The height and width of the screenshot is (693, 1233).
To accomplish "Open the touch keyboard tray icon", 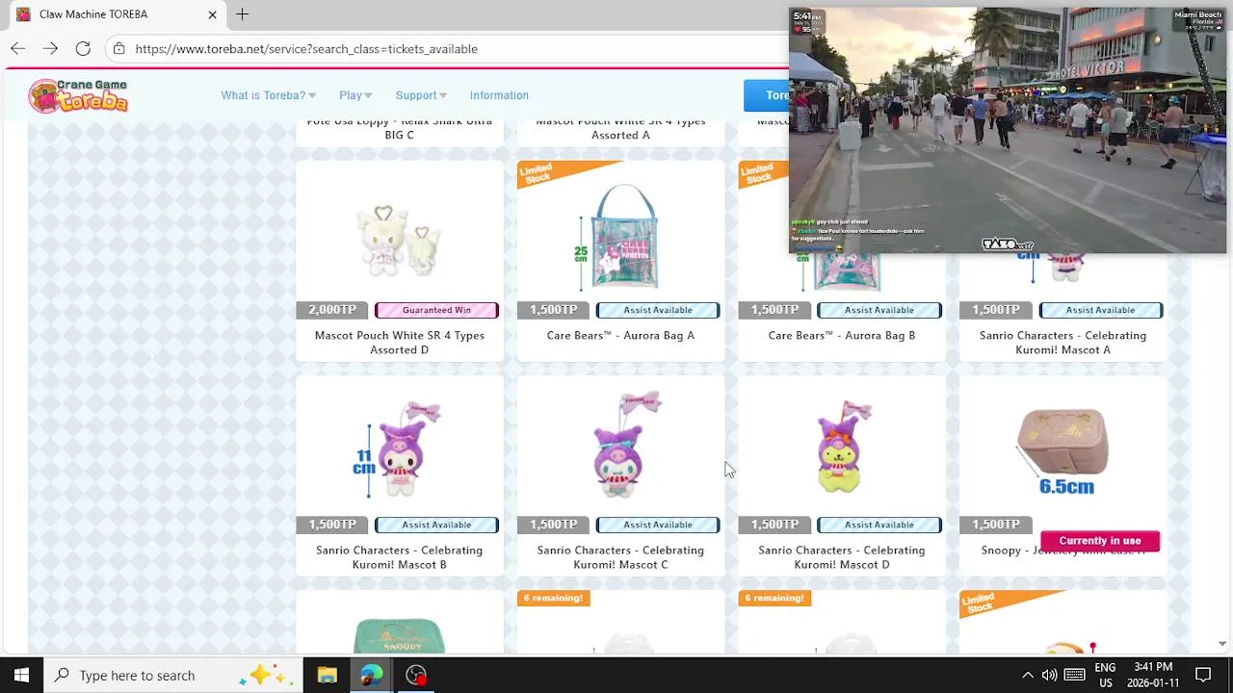I will pyautogui.click(x=1075, y=675).
